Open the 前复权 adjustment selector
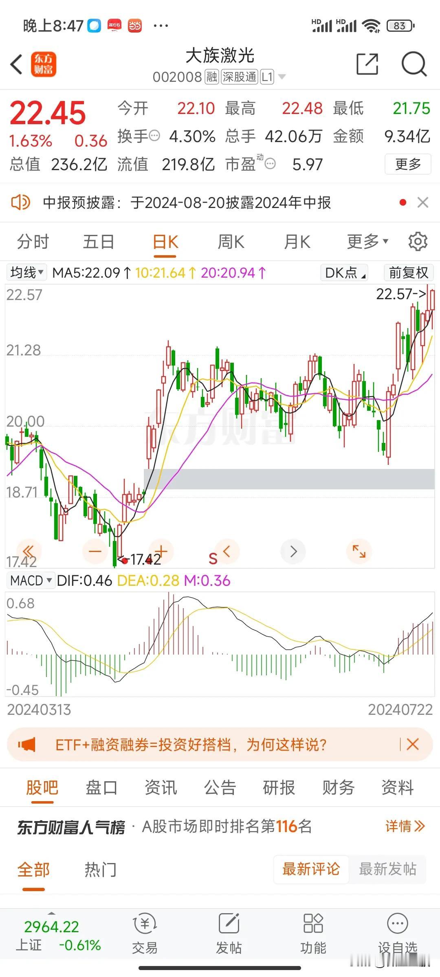 tap(408, 272)
